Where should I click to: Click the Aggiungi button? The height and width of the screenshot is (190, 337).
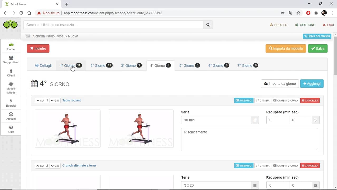pyautogui.click(x=312, y=84)
